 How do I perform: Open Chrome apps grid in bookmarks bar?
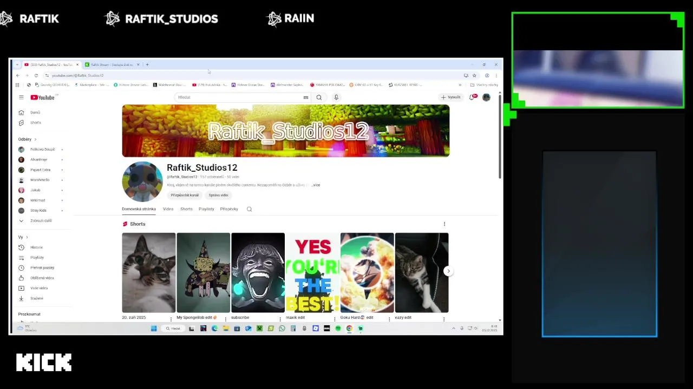pyautogui.click(x=17, y=85)
